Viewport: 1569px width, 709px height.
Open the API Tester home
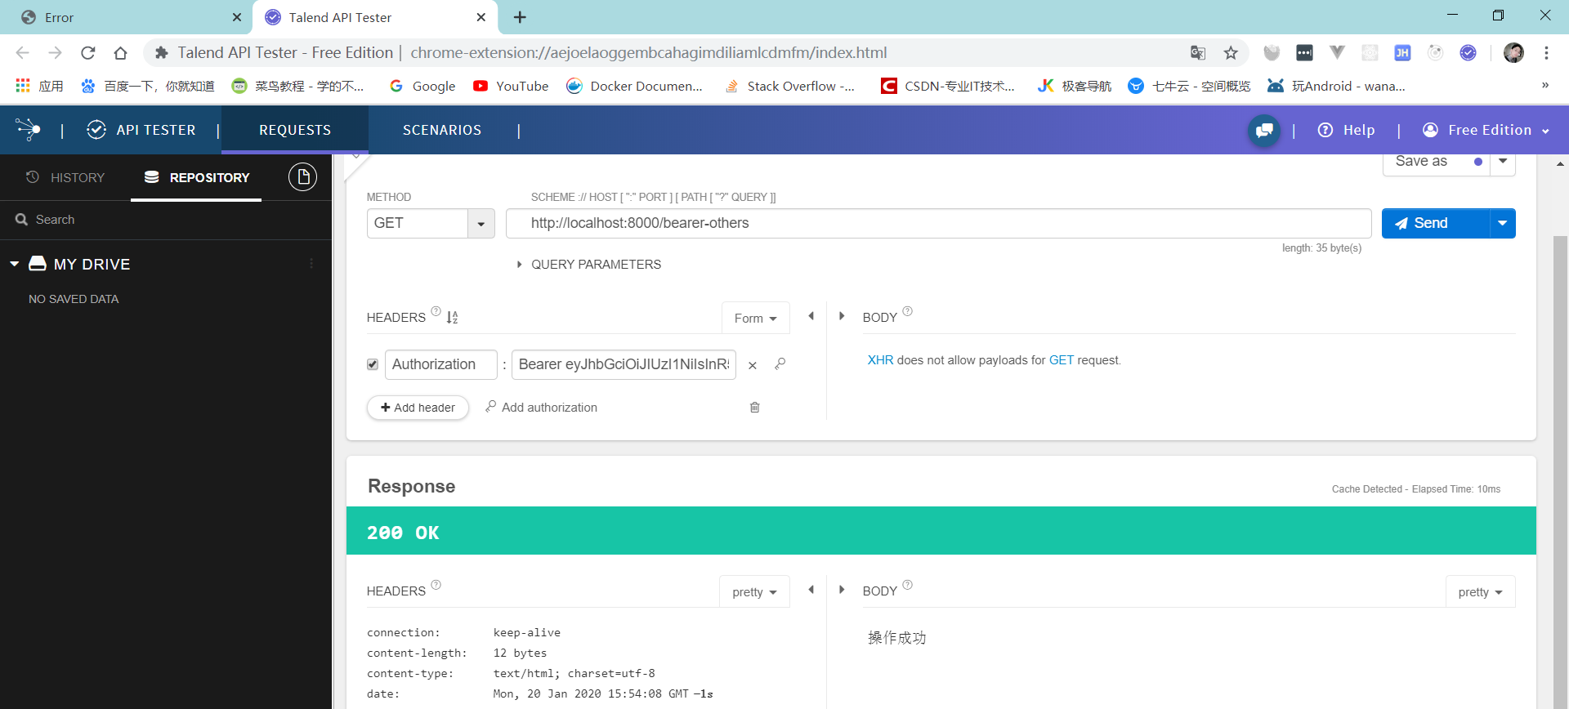coord(141,130)
